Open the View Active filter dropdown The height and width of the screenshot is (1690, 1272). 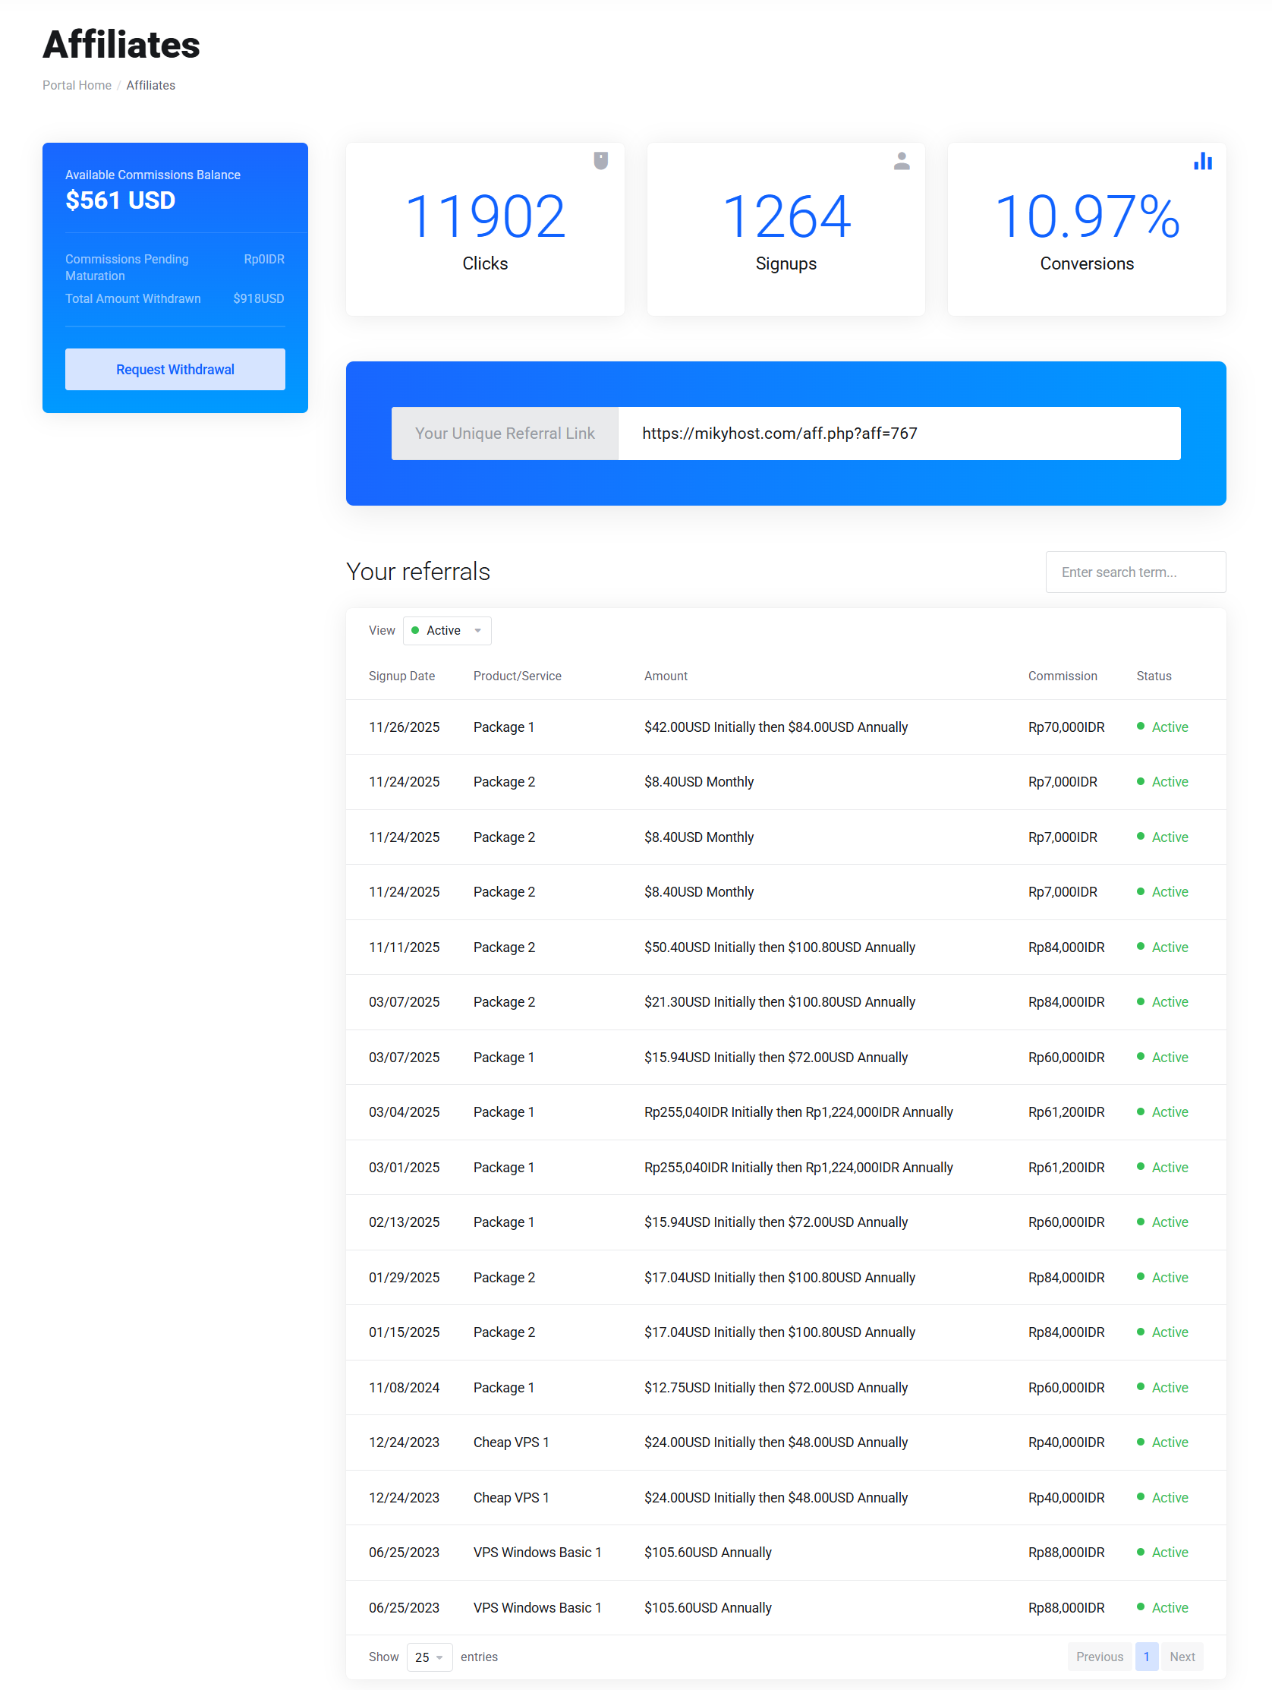pyautogui.click(x=447, y=630)
